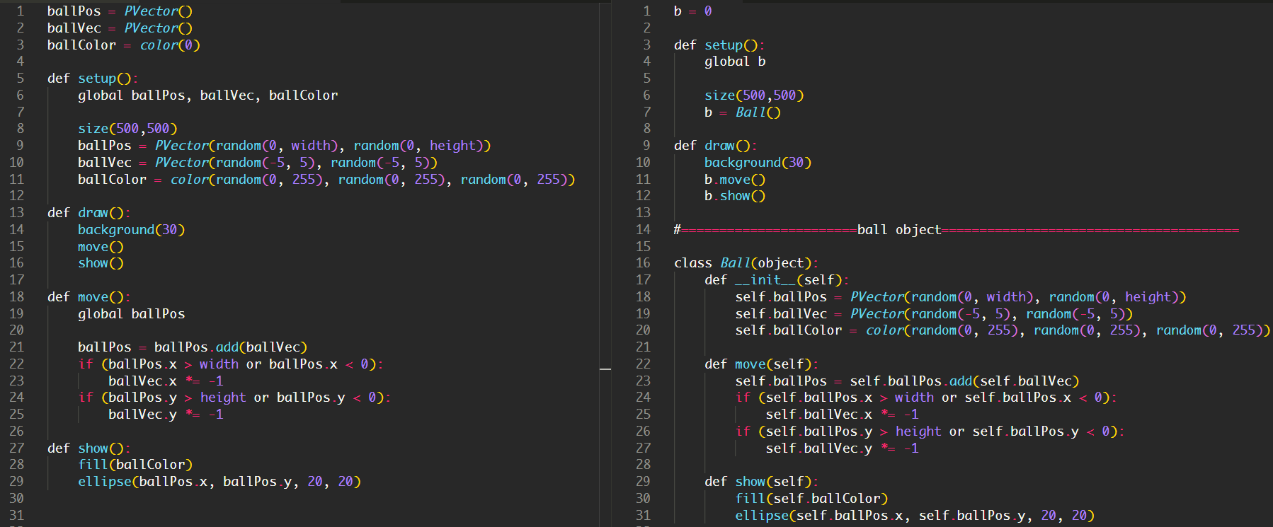Viewport: 1273px width, 527px height.
Task: Click line number 27 in the left editor
Action: tap(17, 448)
